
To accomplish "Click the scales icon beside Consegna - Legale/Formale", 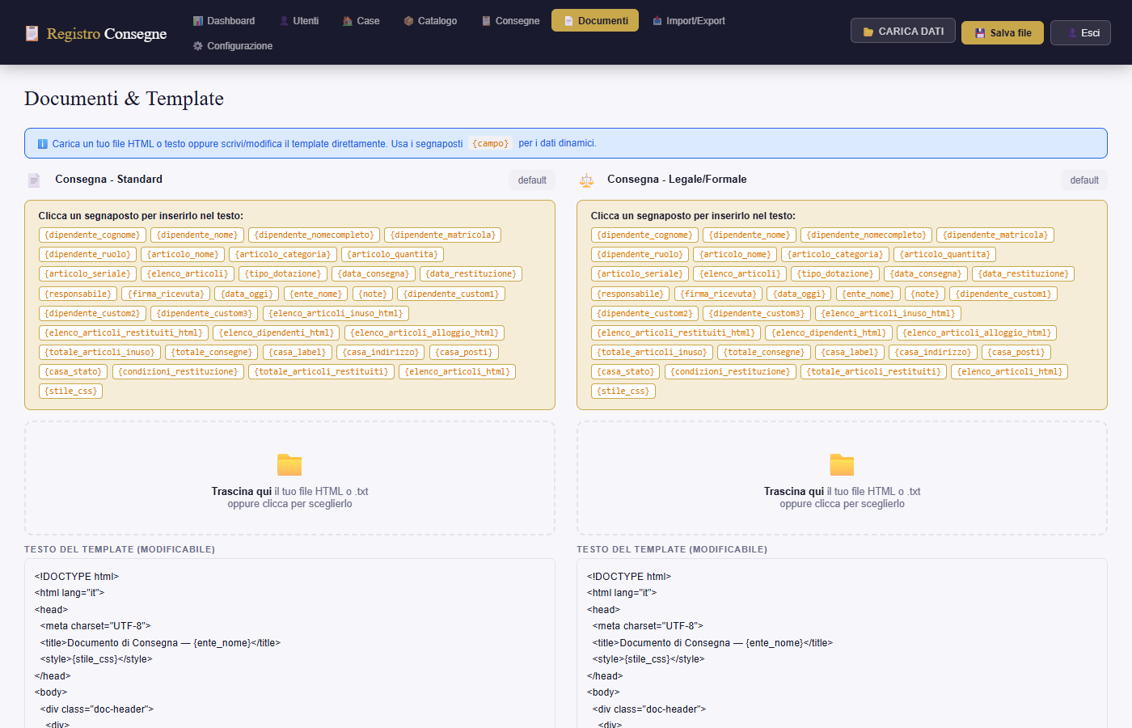I will point(587,180).
